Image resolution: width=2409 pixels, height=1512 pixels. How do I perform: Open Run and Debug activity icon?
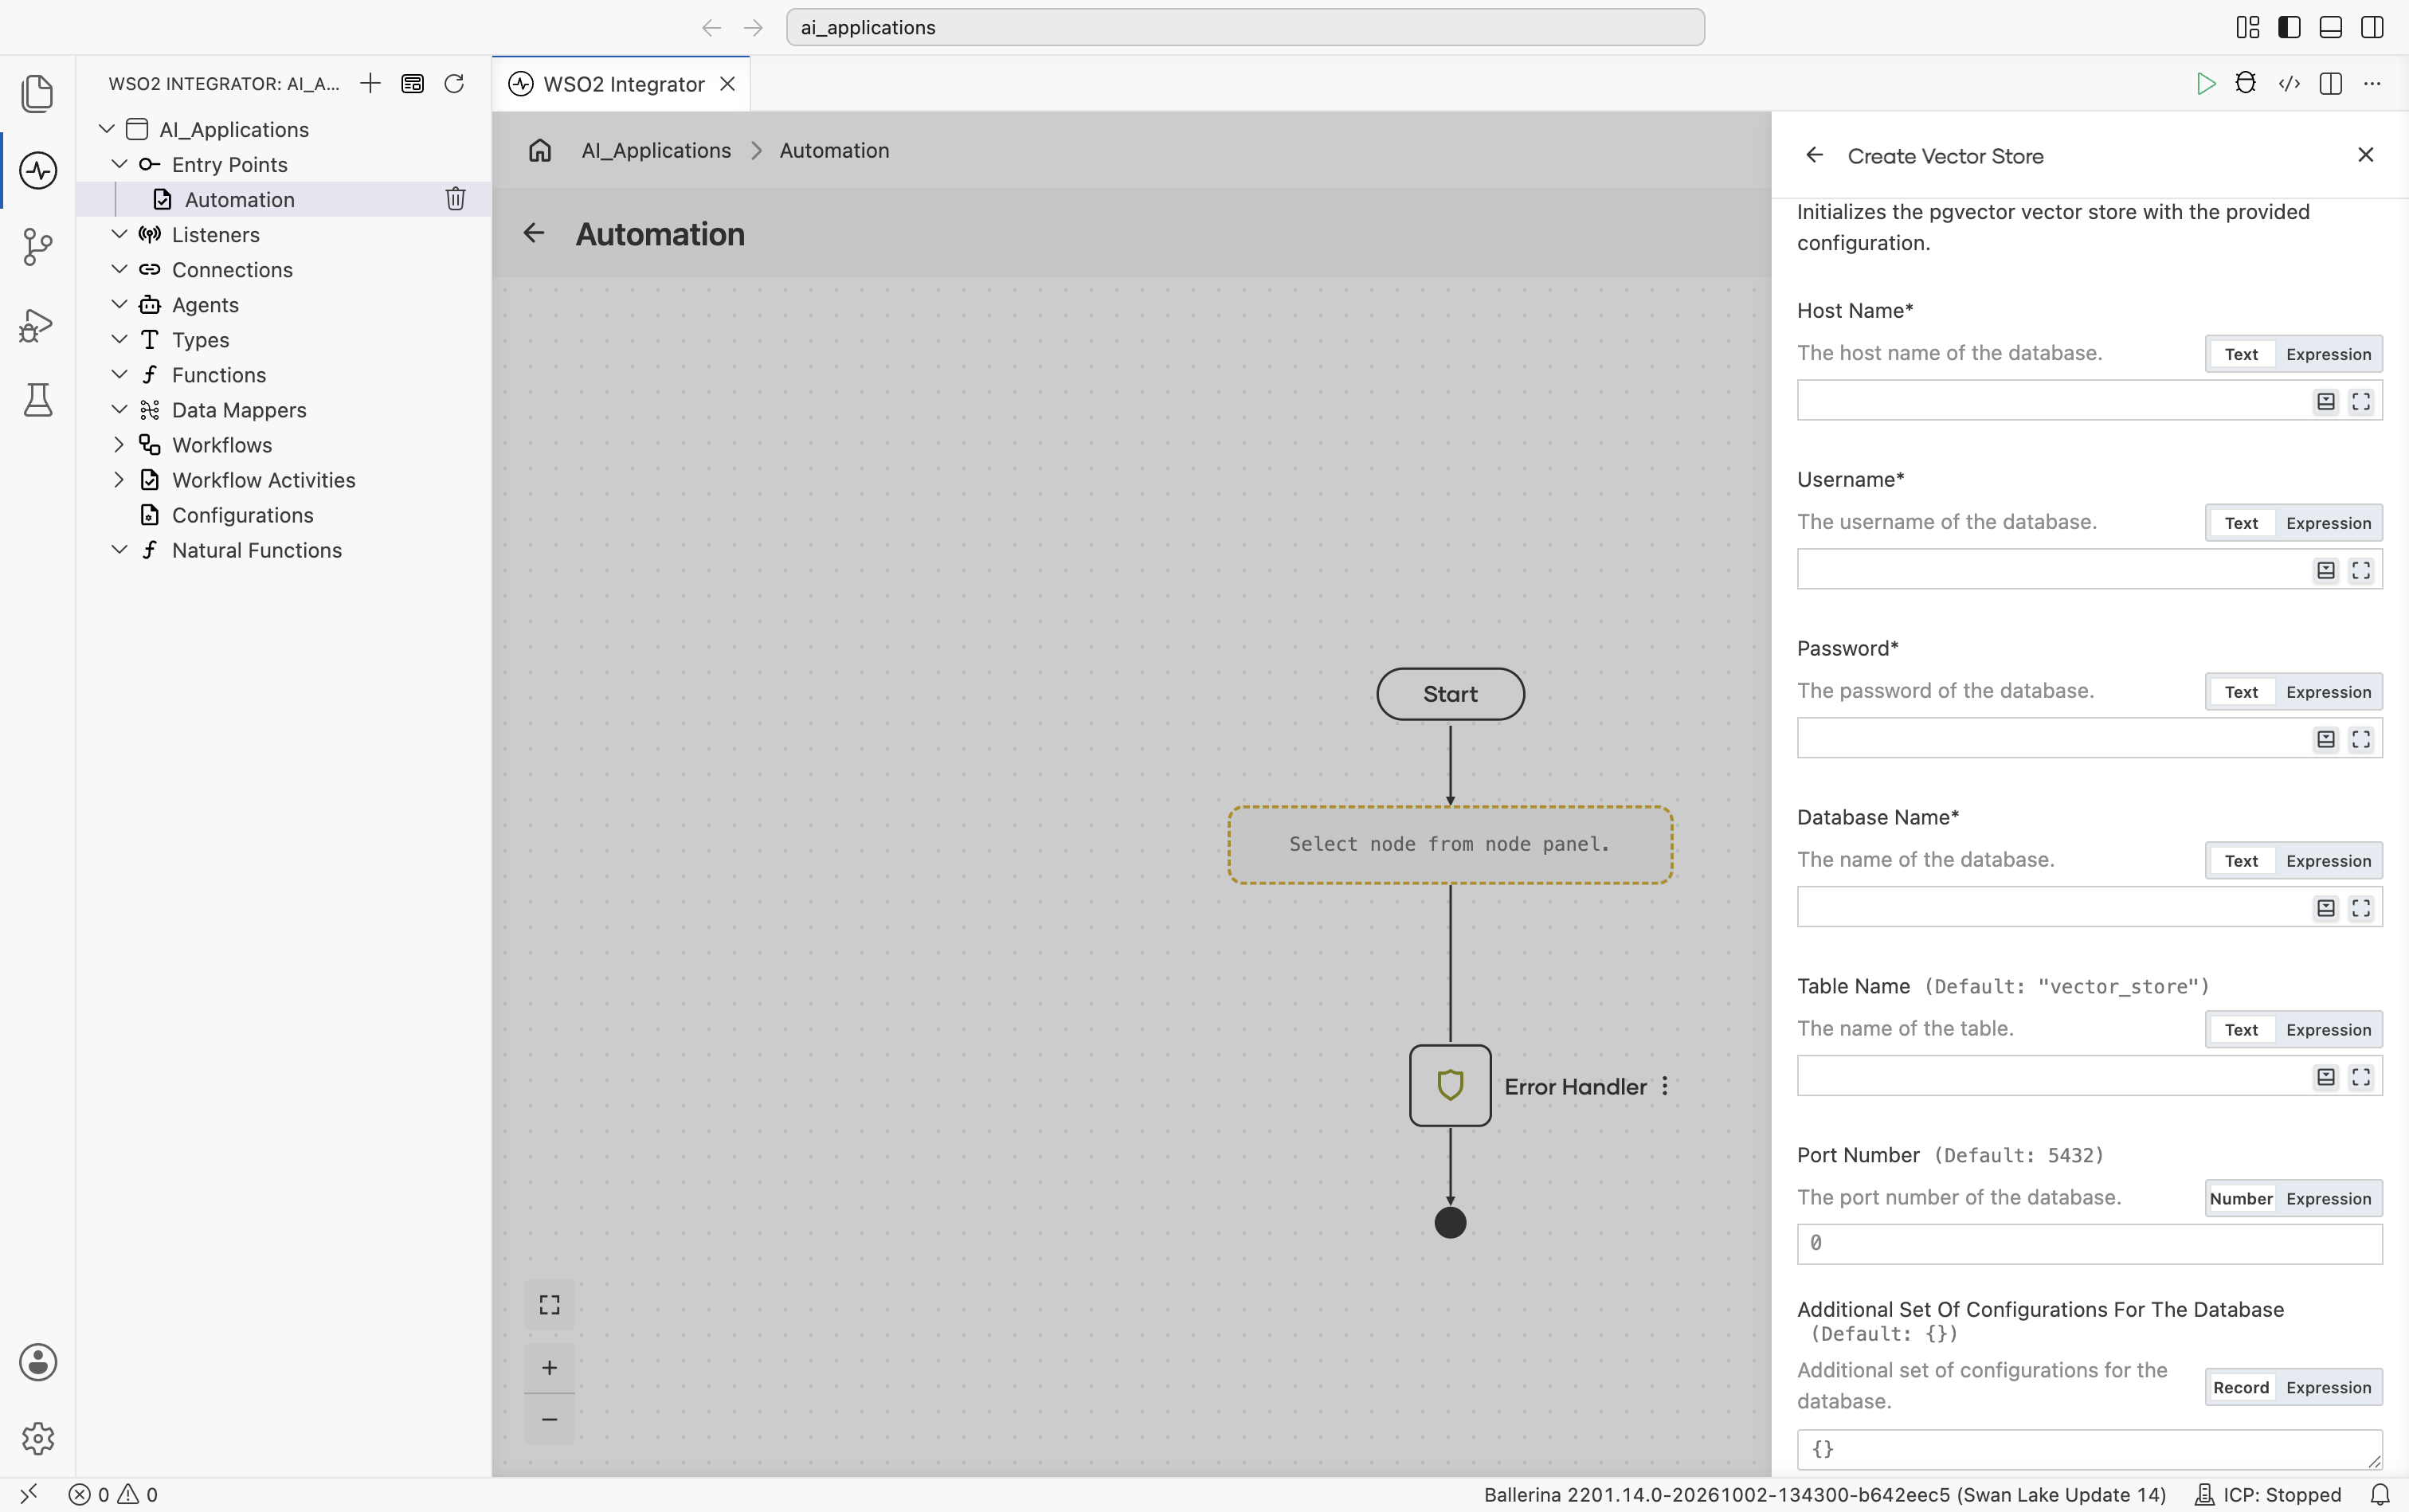pos(38,325)
